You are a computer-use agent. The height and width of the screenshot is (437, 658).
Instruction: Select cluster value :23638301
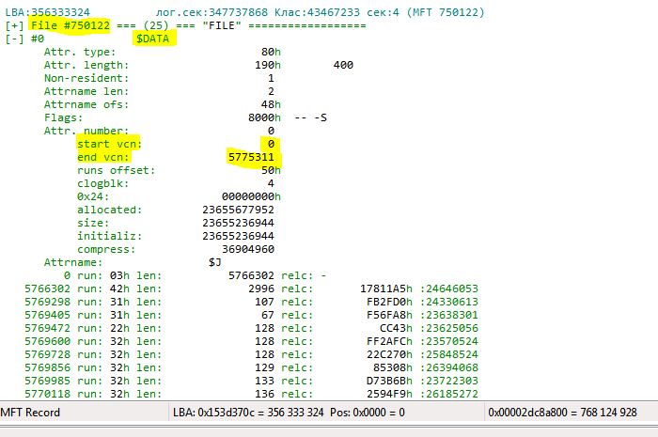click(x=449, y=315)
